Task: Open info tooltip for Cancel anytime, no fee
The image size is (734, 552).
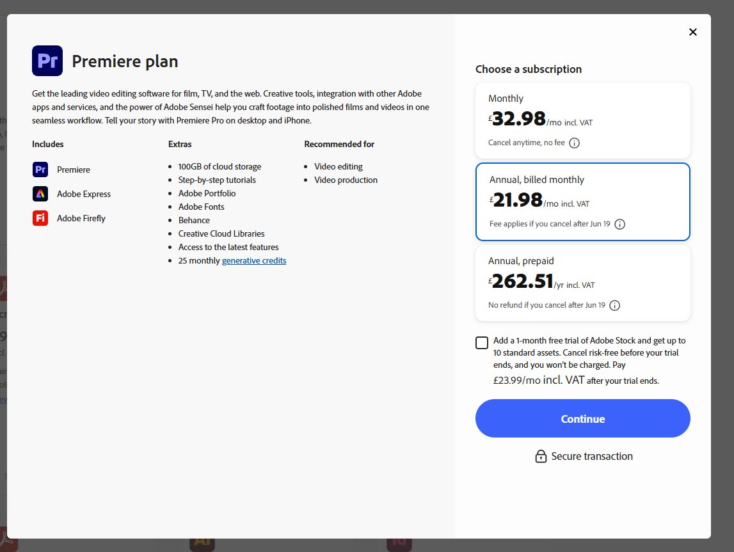Action: point(575,143)
